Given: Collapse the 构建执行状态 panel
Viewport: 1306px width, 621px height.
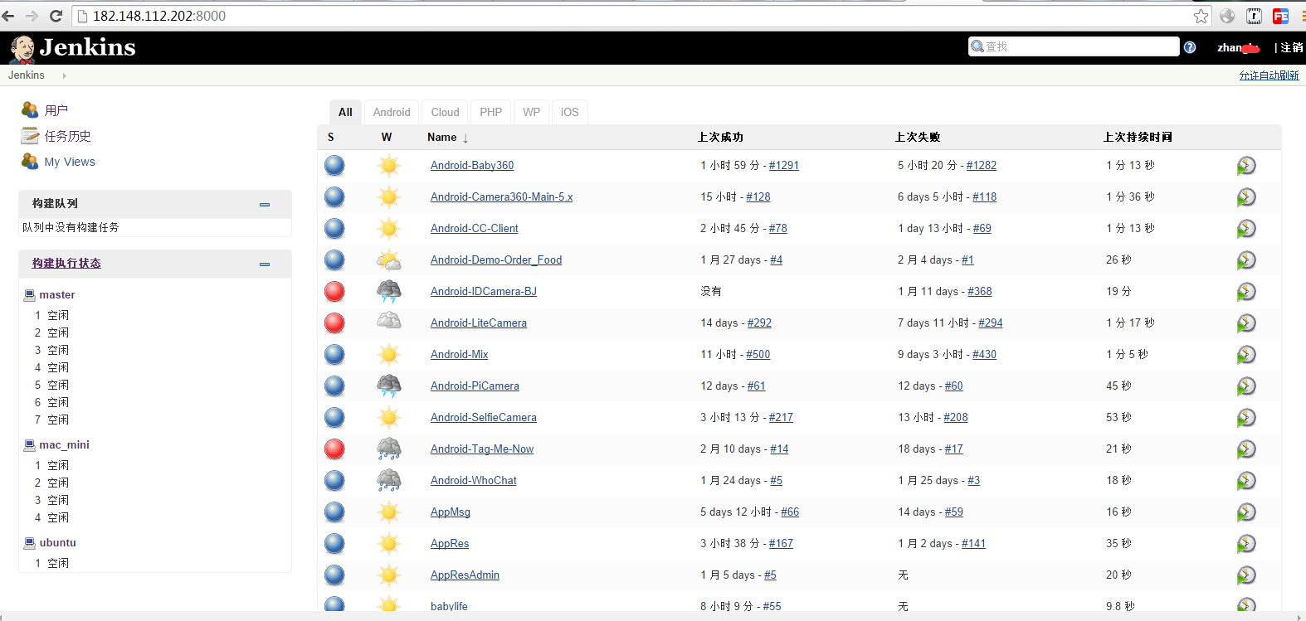Looking at the screenshot, I should point(265,264).
